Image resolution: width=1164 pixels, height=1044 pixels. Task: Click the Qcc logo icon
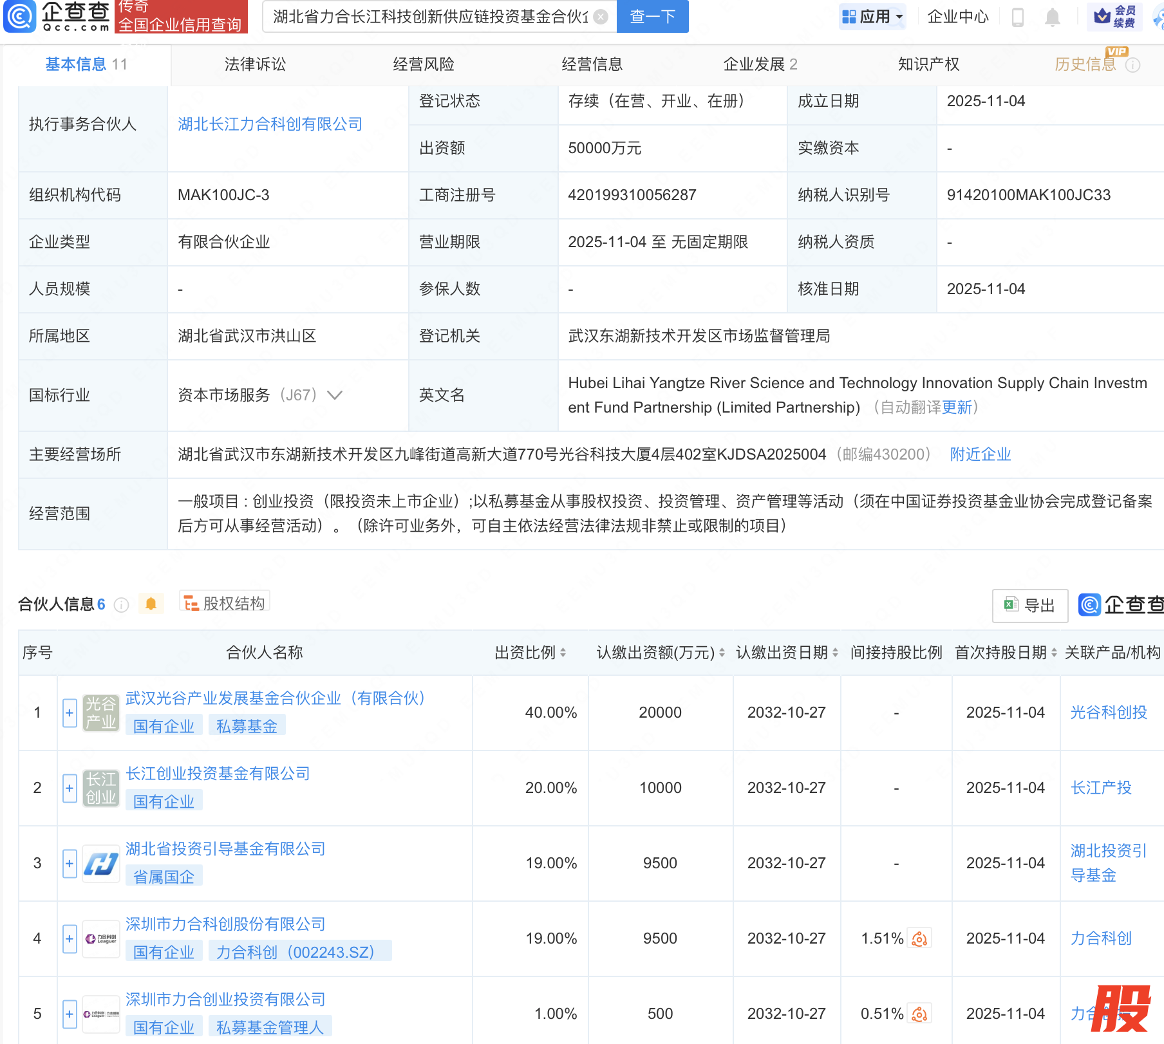(20, 16)
